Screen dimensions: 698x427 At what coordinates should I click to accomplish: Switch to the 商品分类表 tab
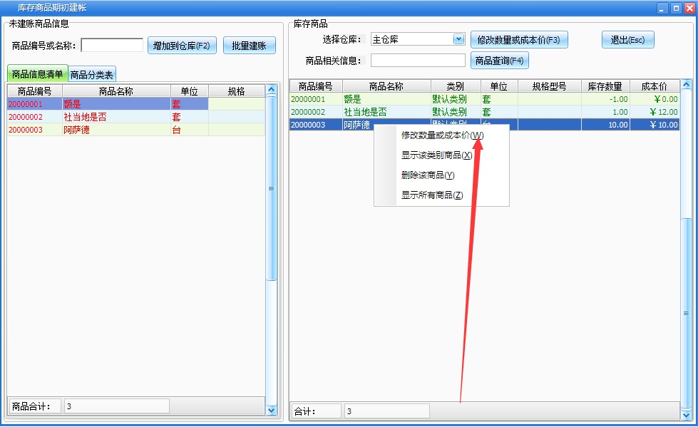[92, 74]
